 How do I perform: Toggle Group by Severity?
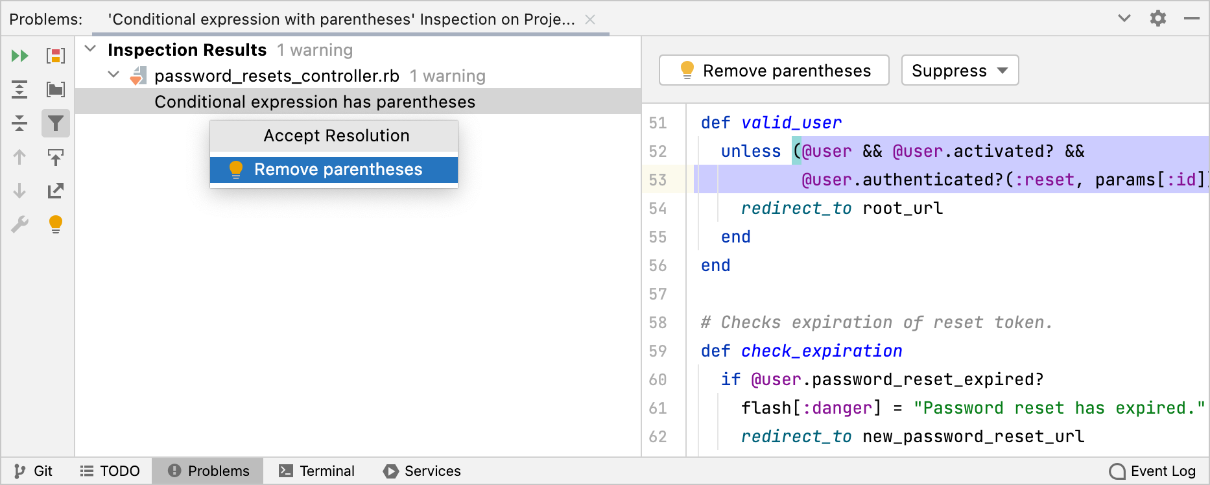pyautogui.click(x=56, y=56)
